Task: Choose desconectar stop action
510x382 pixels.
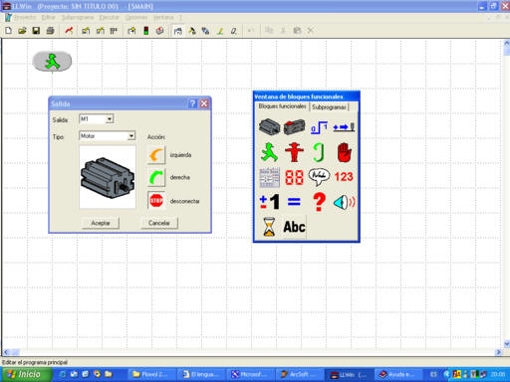Action: pyautogui.click(x=156, y=201)
